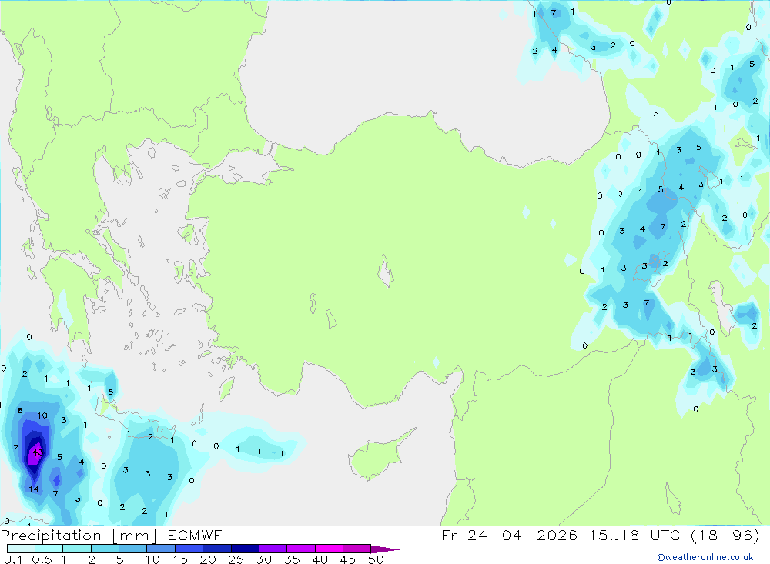The image size is (770, 564).
Task: Click the legend label "20"
Action: pyautogui.click(x=208, y=559)
